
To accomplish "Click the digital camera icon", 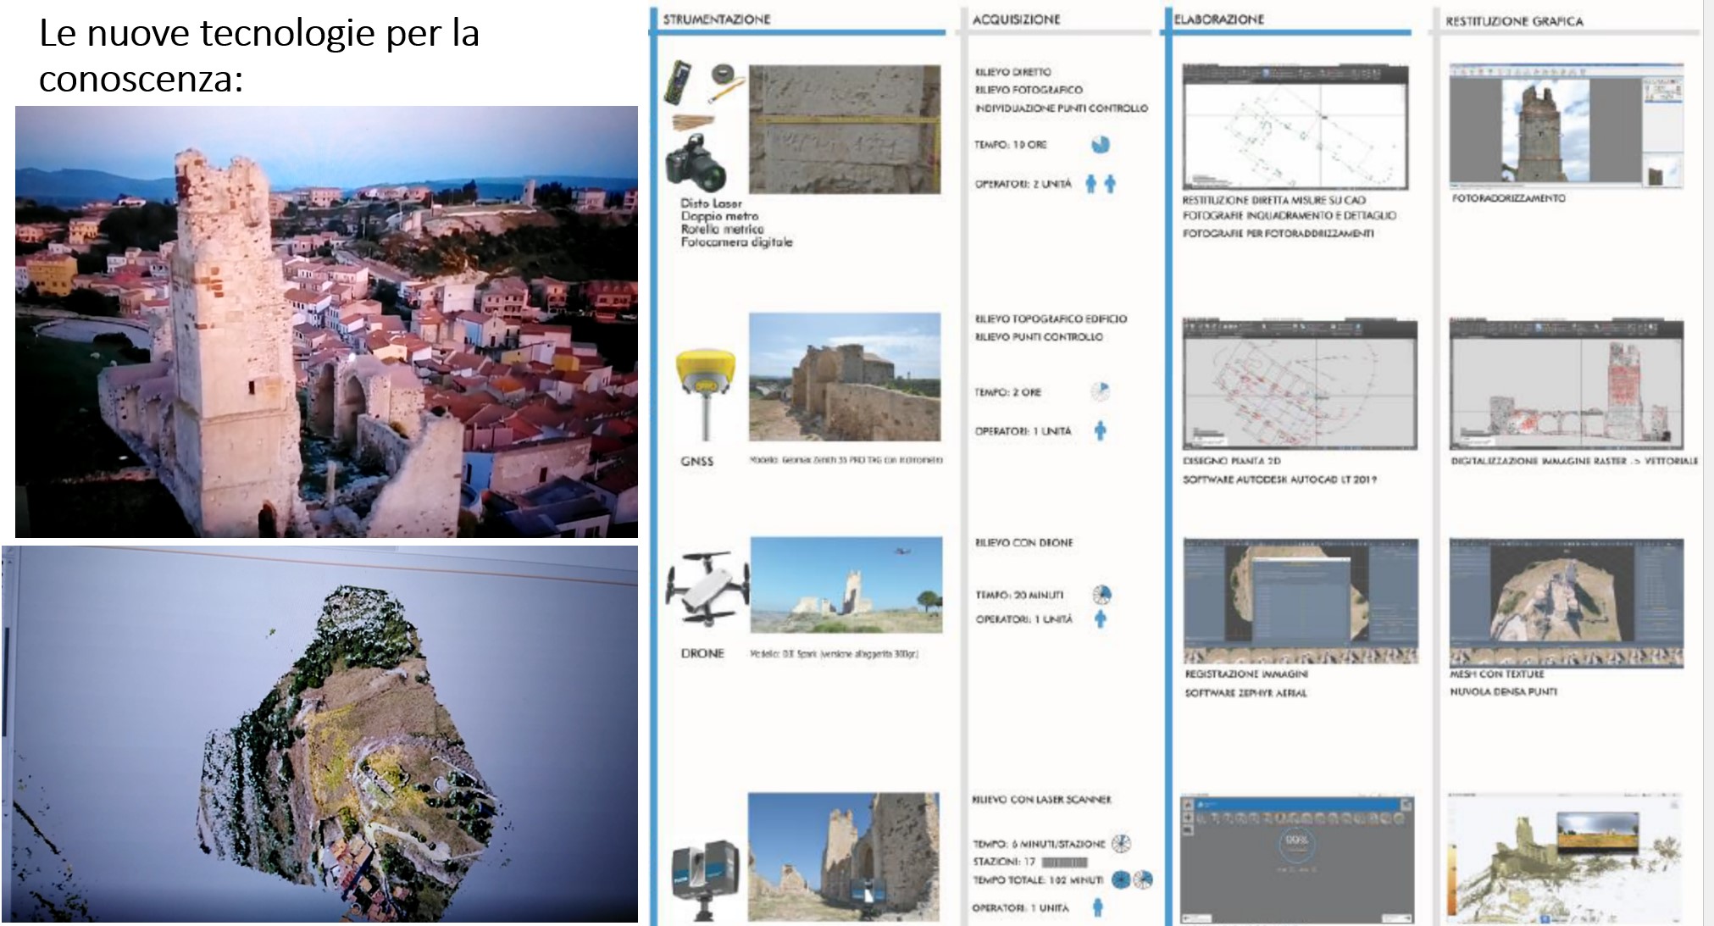I will (696, 162).
